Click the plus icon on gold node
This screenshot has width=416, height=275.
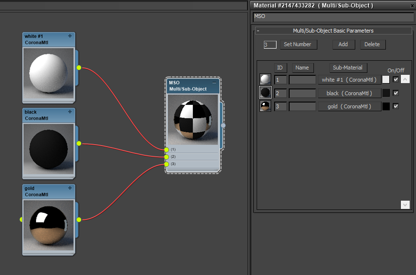pyautogui.click(x=70, y=188)
